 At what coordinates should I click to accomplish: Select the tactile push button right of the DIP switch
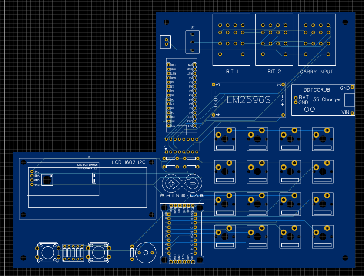pos(99,253)
